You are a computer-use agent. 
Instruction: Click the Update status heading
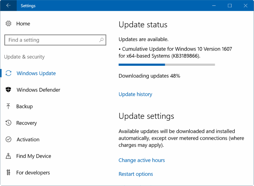(x=143, y=25)
